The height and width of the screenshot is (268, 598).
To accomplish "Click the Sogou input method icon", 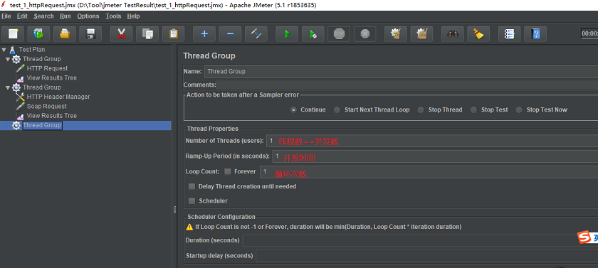I will click(x=584, y=237).
